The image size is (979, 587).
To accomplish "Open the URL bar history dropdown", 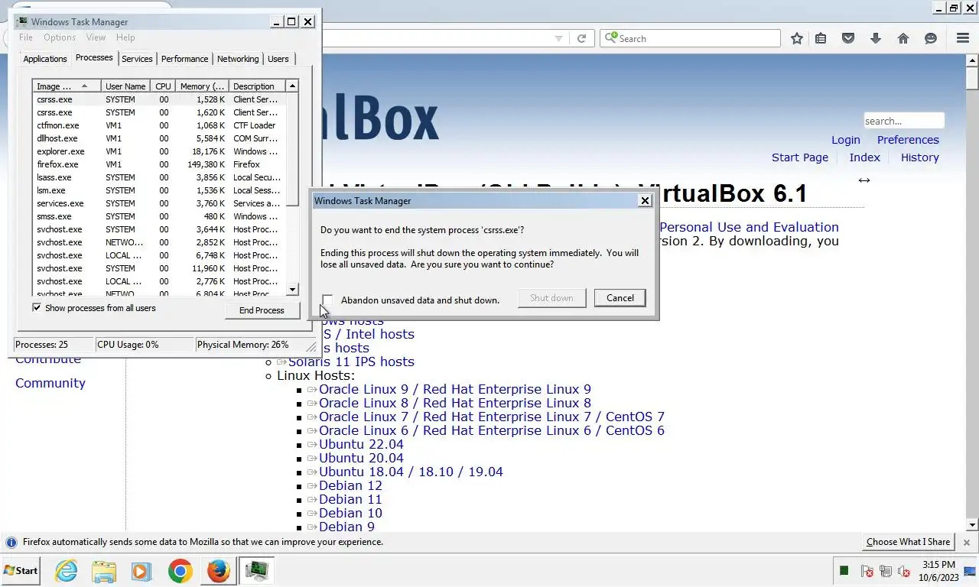I will click(558, 38).
